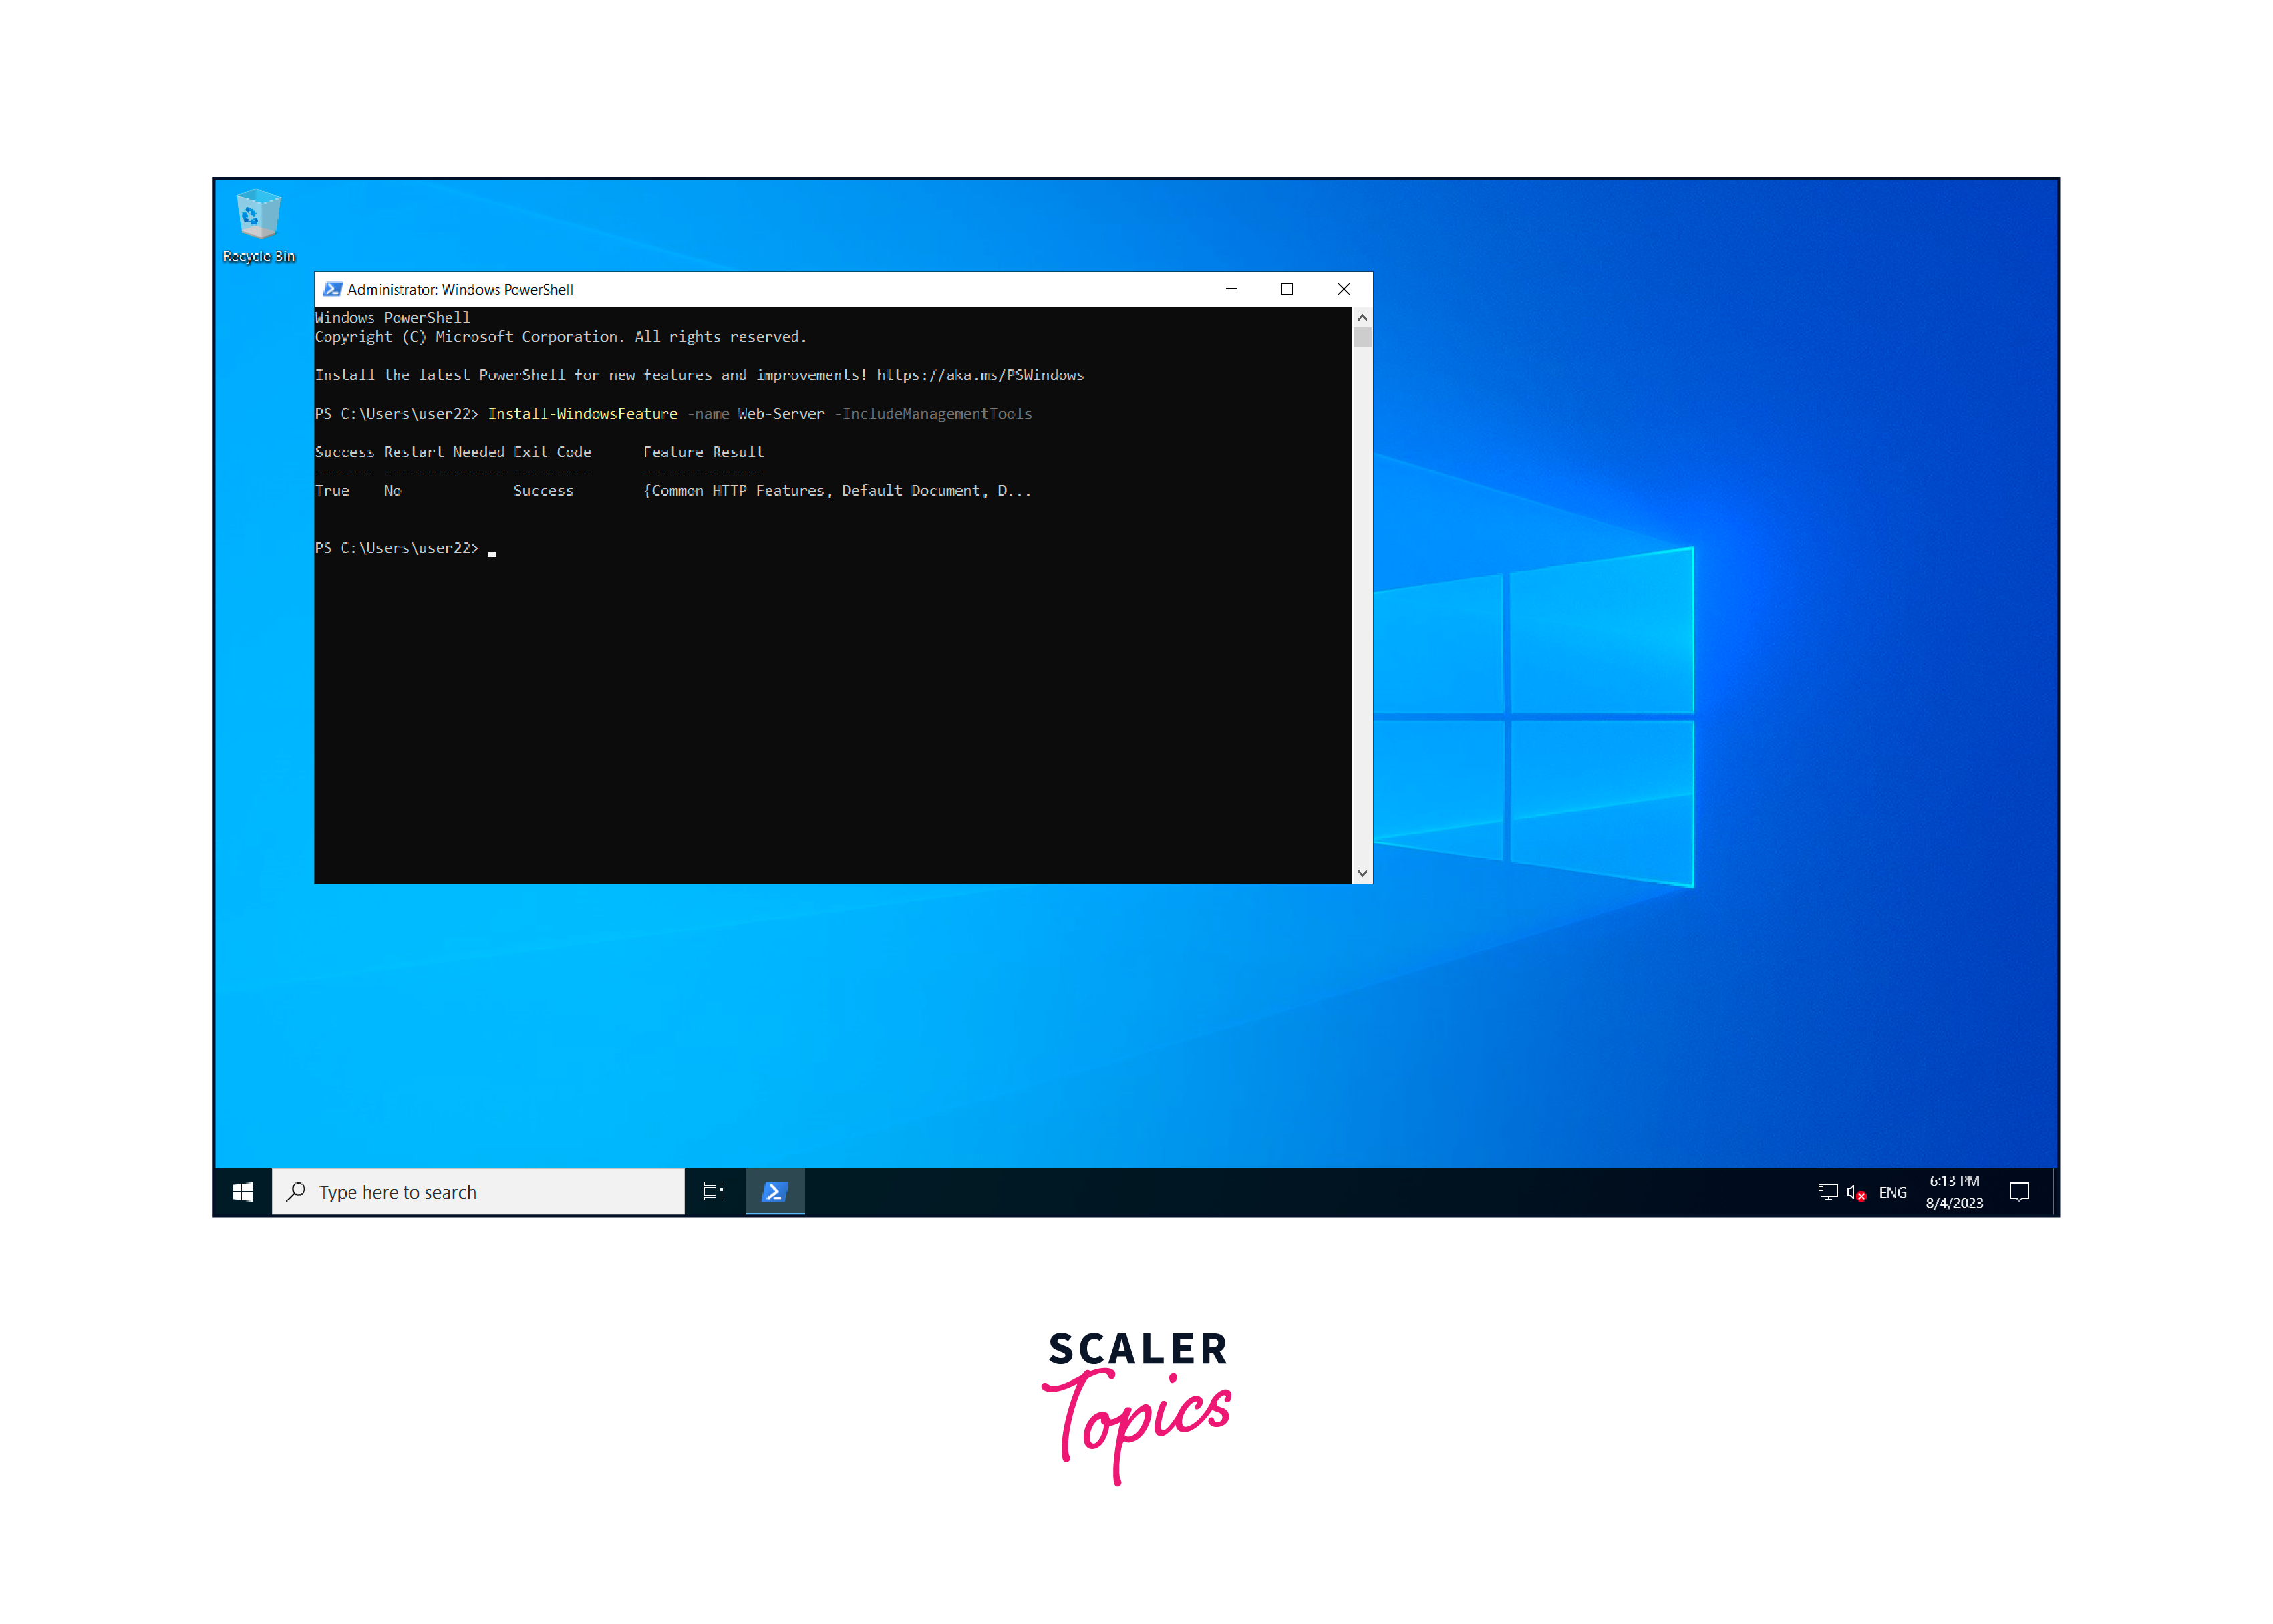Select the Administrator: Windows PowerShell title bar
The image size is (2273, 1624).
click(x=459, y=289)
